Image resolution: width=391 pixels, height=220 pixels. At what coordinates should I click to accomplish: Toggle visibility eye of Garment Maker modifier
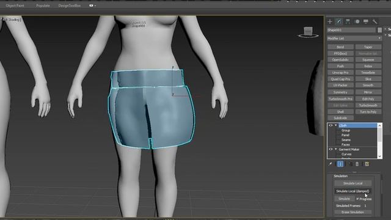pyautogui.click(x=331, y=149)
